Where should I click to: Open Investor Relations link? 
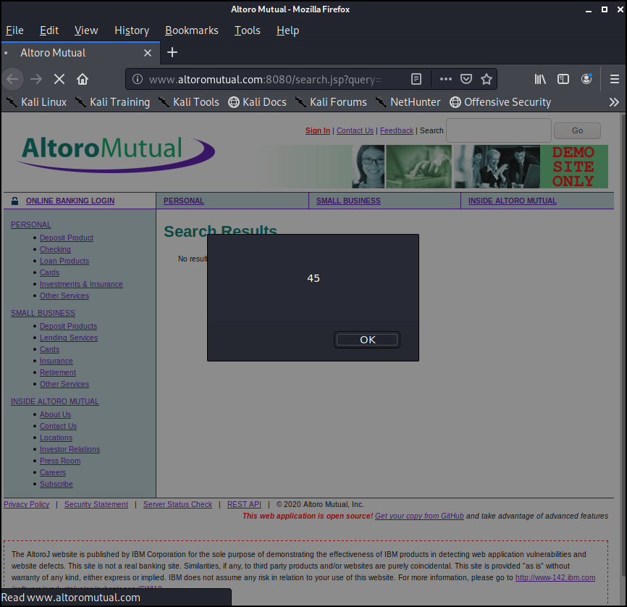[70, 449]
